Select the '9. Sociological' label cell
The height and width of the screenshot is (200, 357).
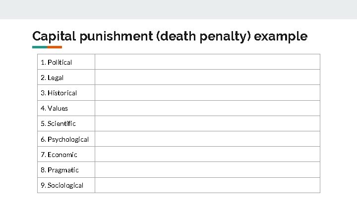pos(66,185)
